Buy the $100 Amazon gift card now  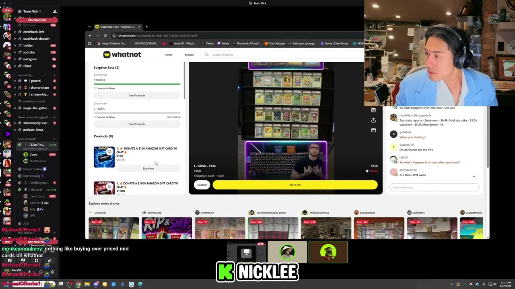(x=148, y=169)
